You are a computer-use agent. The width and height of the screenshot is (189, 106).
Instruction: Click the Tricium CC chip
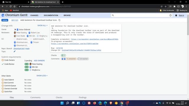tap(35, 42)
